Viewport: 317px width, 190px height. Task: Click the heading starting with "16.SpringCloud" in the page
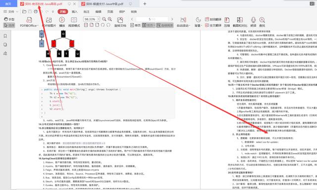coord(57,158)
